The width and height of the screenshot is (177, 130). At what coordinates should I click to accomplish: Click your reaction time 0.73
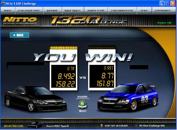pyautogui.click(x=71, y=69)
